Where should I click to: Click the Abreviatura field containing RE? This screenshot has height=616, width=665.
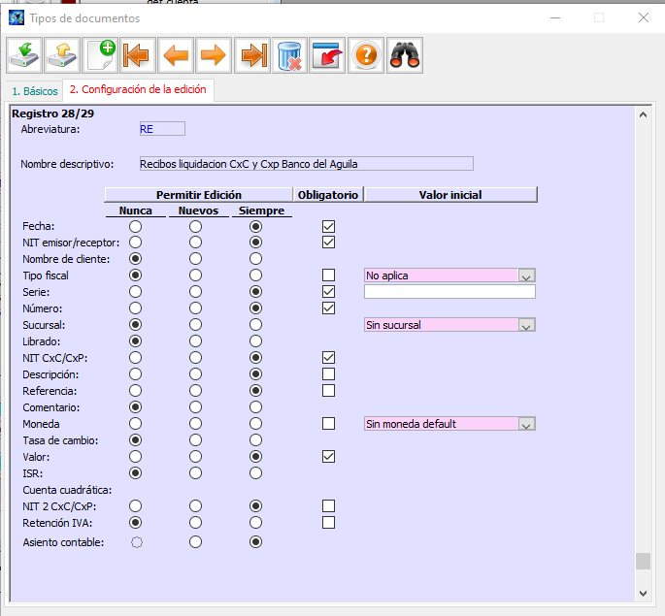coord(162,129)
